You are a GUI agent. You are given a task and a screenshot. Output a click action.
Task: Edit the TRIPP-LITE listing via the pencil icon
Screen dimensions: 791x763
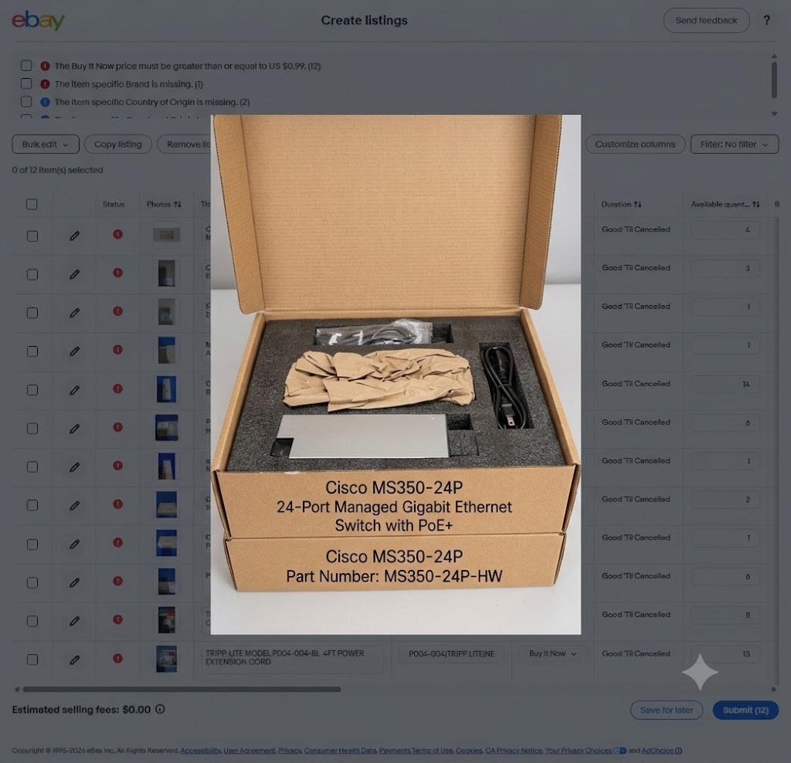[x=74, y=660]
